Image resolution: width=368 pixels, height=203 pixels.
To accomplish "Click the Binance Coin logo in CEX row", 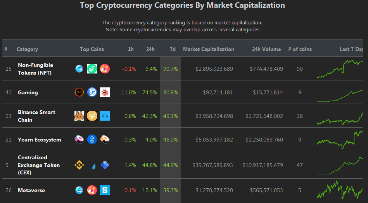I will point(79,165).
